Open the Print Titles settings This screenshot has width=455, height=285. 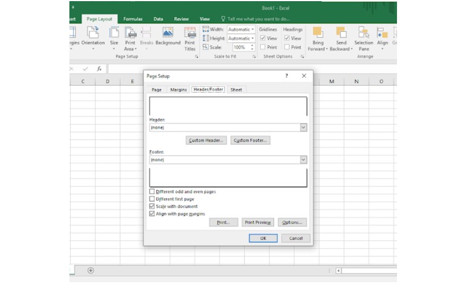(190, 38)
